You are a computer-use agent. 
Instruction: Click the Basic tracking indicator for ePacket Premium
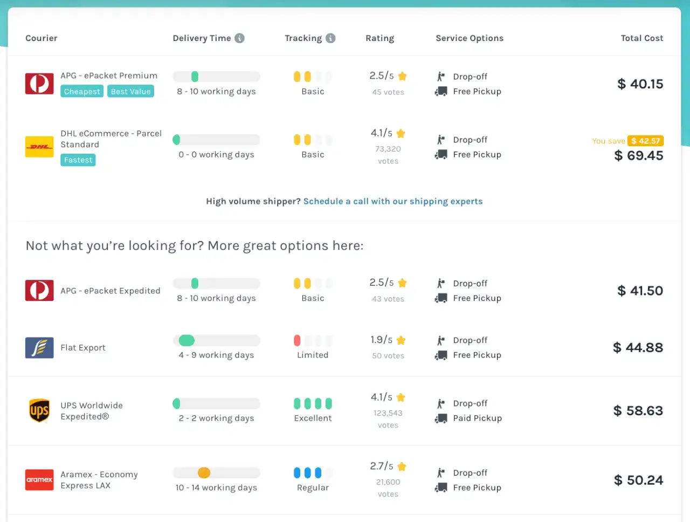point(313,77)
